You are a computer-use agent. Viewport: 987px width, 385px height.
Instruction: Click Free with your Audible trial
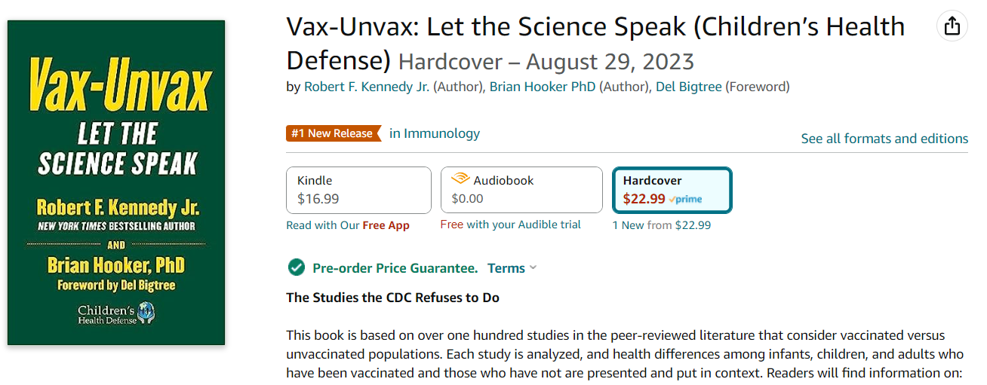click(x=511, y=225)
